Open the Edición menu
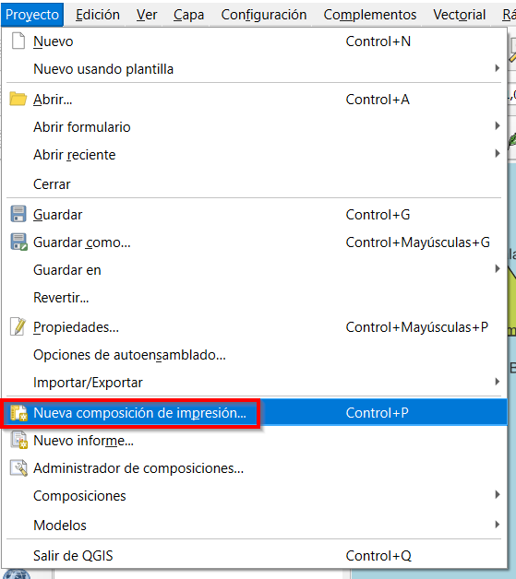This screenshot has width=516, height=579. click(x=98, y=15)
